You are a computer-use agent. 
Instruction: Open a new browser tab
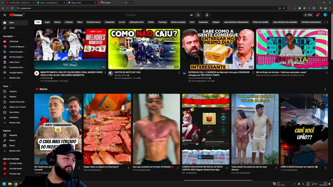pos(131,3)
